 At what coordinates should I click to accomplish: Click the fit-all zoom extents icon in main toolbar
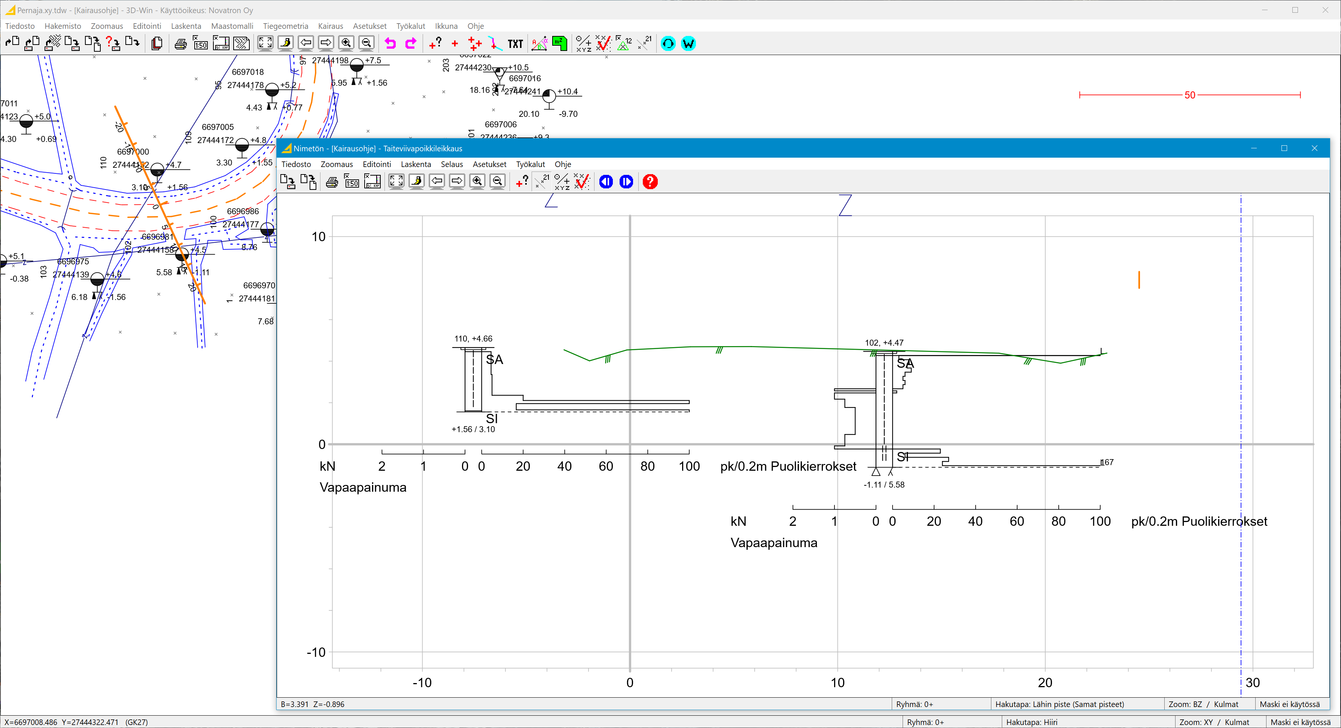point(265,43)
